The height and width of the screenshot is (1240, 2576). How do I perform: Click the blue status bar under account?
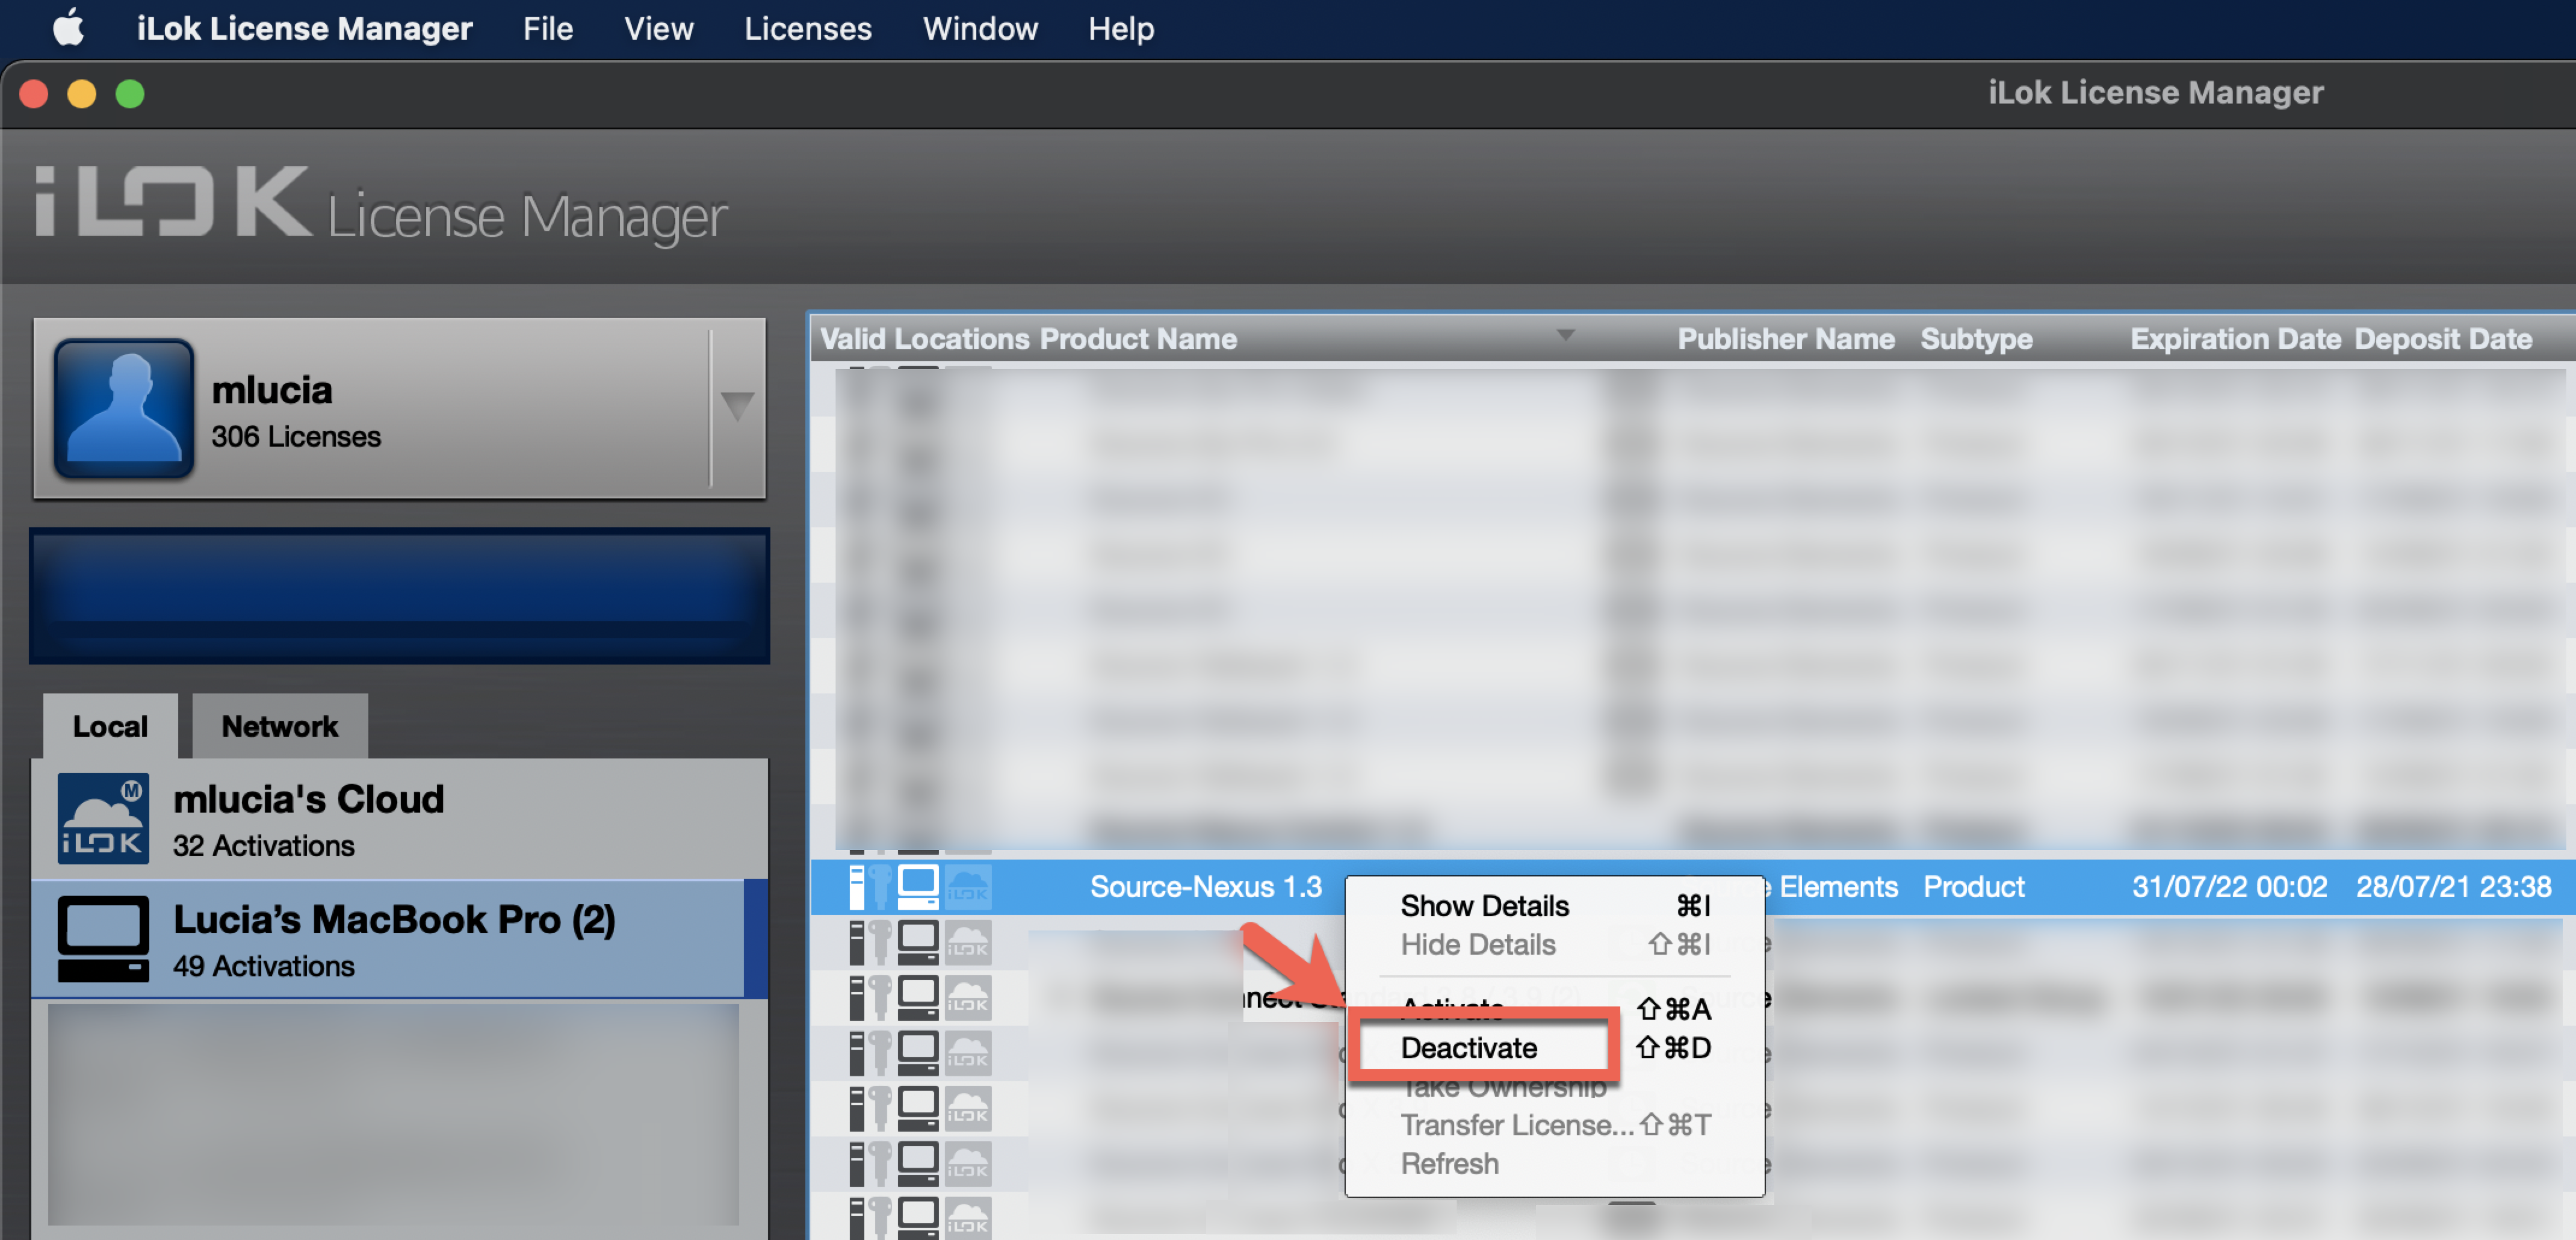pyautogui.click(x=399, y=596)
